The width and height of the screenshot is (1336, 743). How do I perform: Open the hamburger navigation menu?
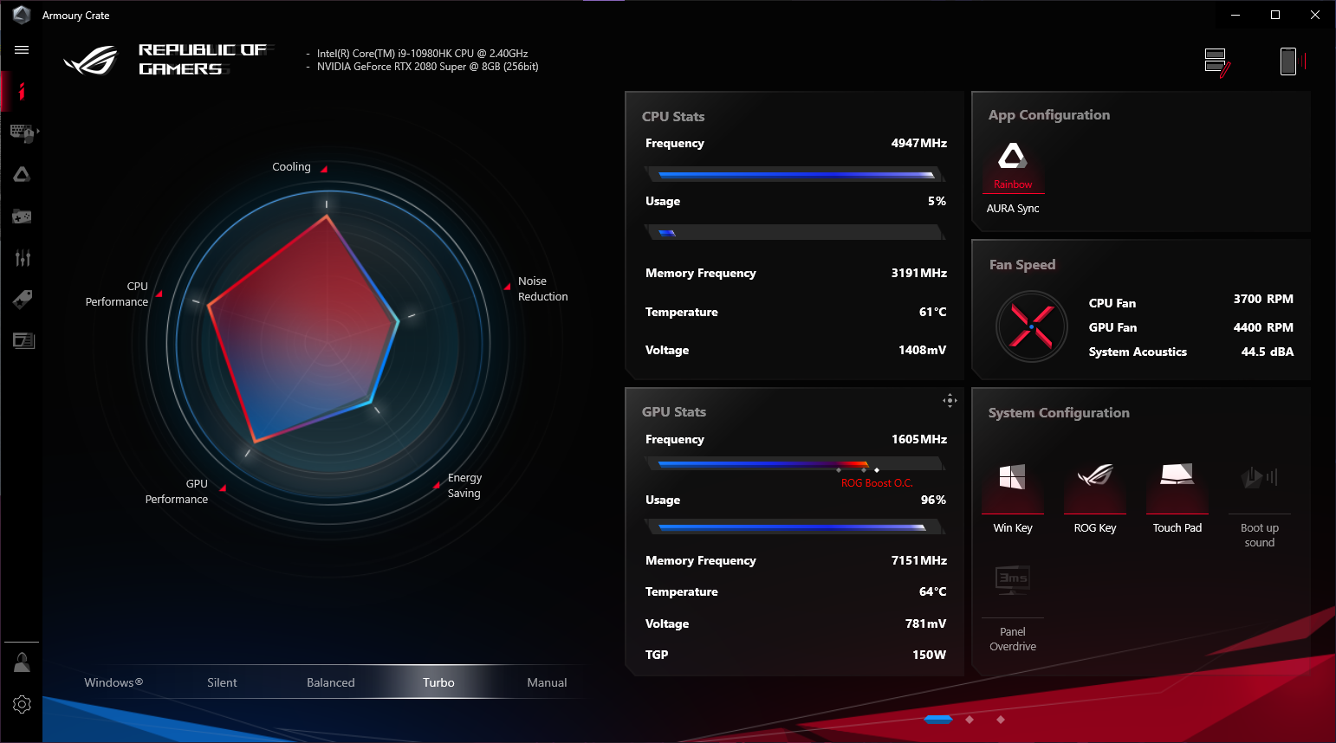[22, 50]
